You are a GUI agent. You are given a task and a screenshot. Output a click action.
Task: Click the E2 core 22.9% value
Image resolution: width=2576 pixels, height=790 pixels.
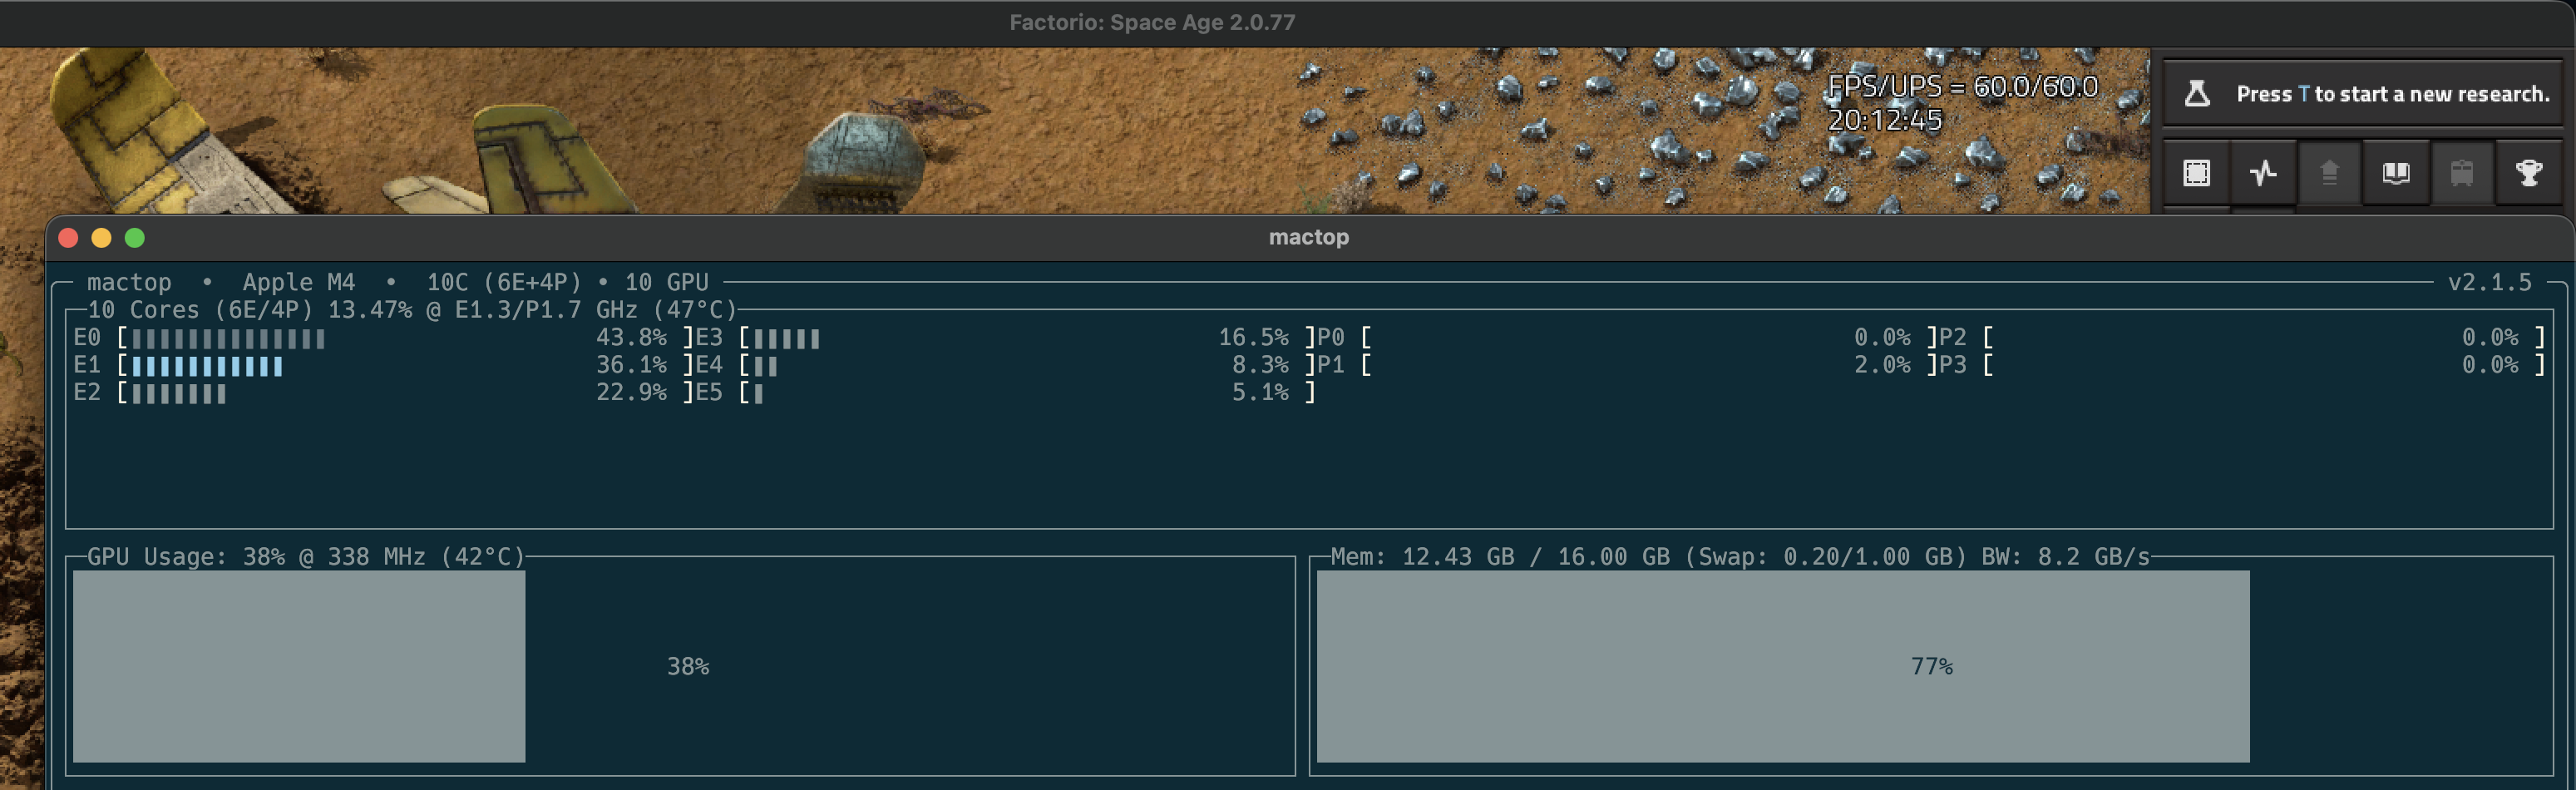631,392
